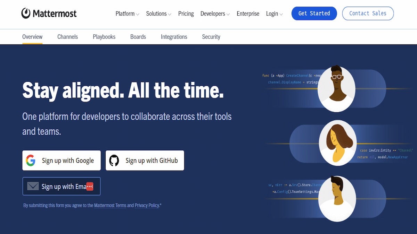
Task: Click the bottom avatar illustration
Action: (337, 199)
